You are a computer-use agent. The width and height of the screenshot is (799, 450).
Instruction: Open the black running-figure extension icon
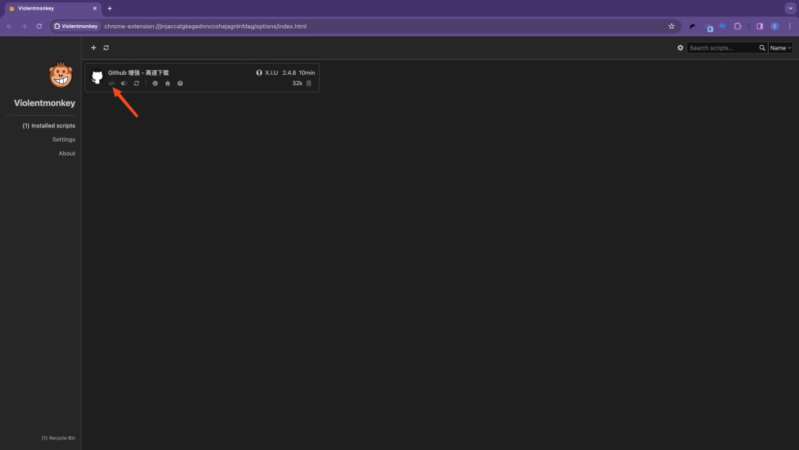tap(692, 27)
